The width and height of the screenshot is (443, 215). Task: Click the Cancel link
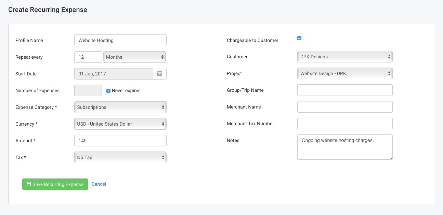[99, 184]
